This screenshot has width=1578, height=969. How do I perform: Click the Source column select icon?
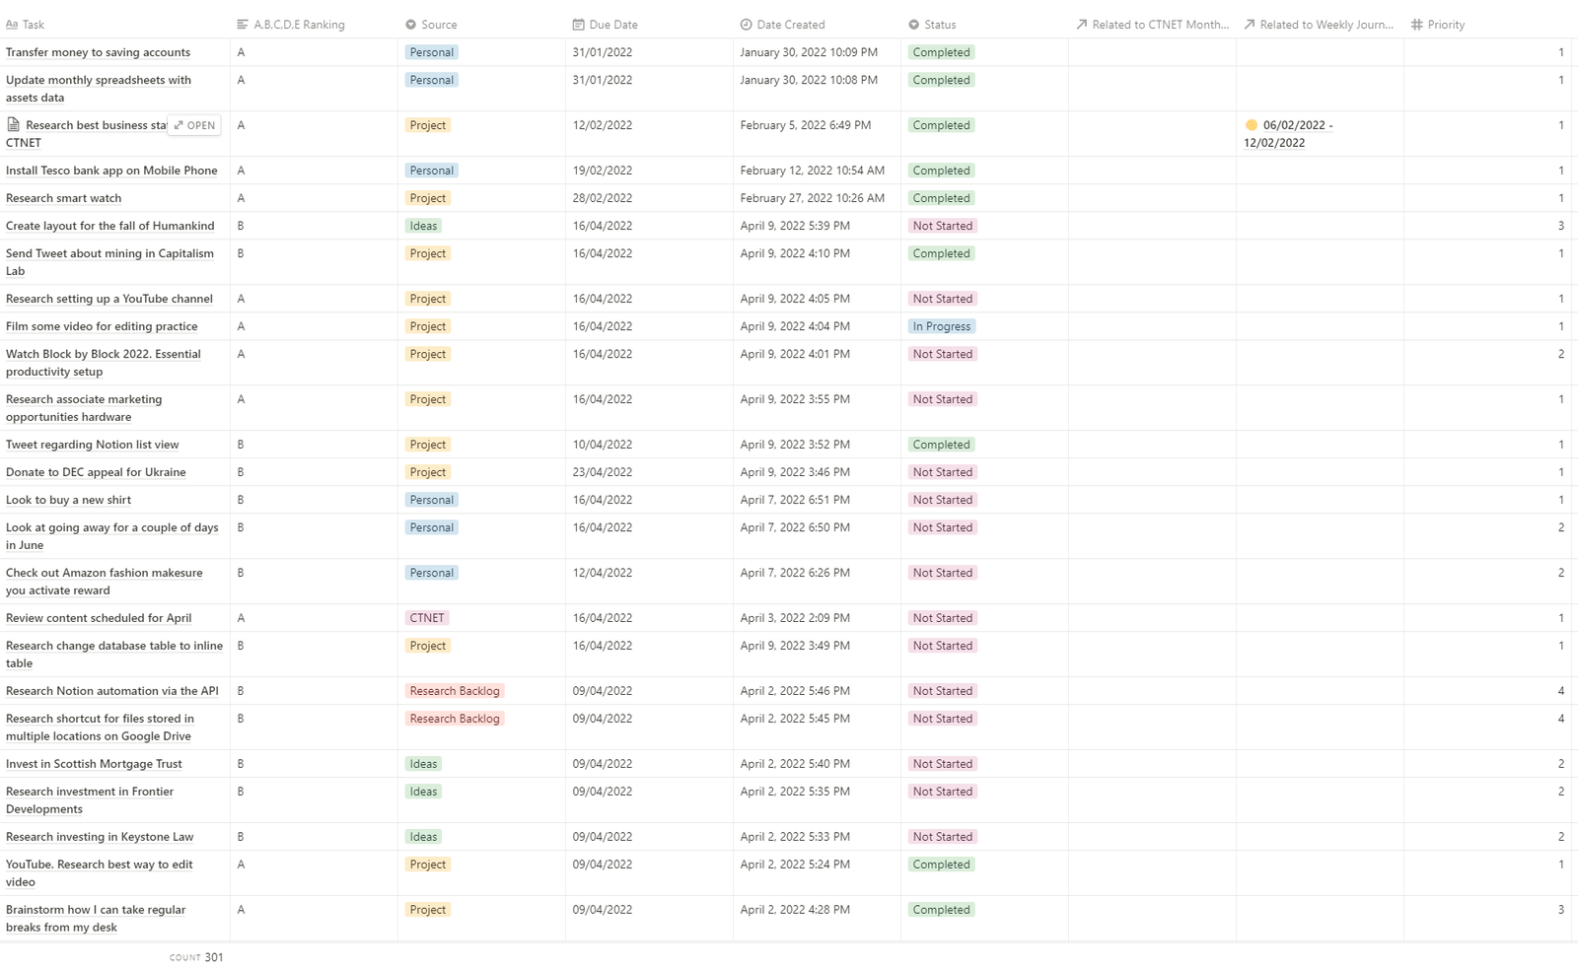click(x=410, y=25)
